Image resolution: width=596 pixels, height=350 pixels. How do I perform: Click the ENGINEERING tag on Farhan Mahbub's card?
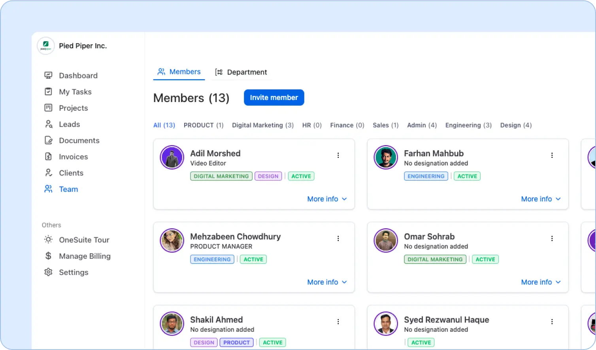[426, 176]
